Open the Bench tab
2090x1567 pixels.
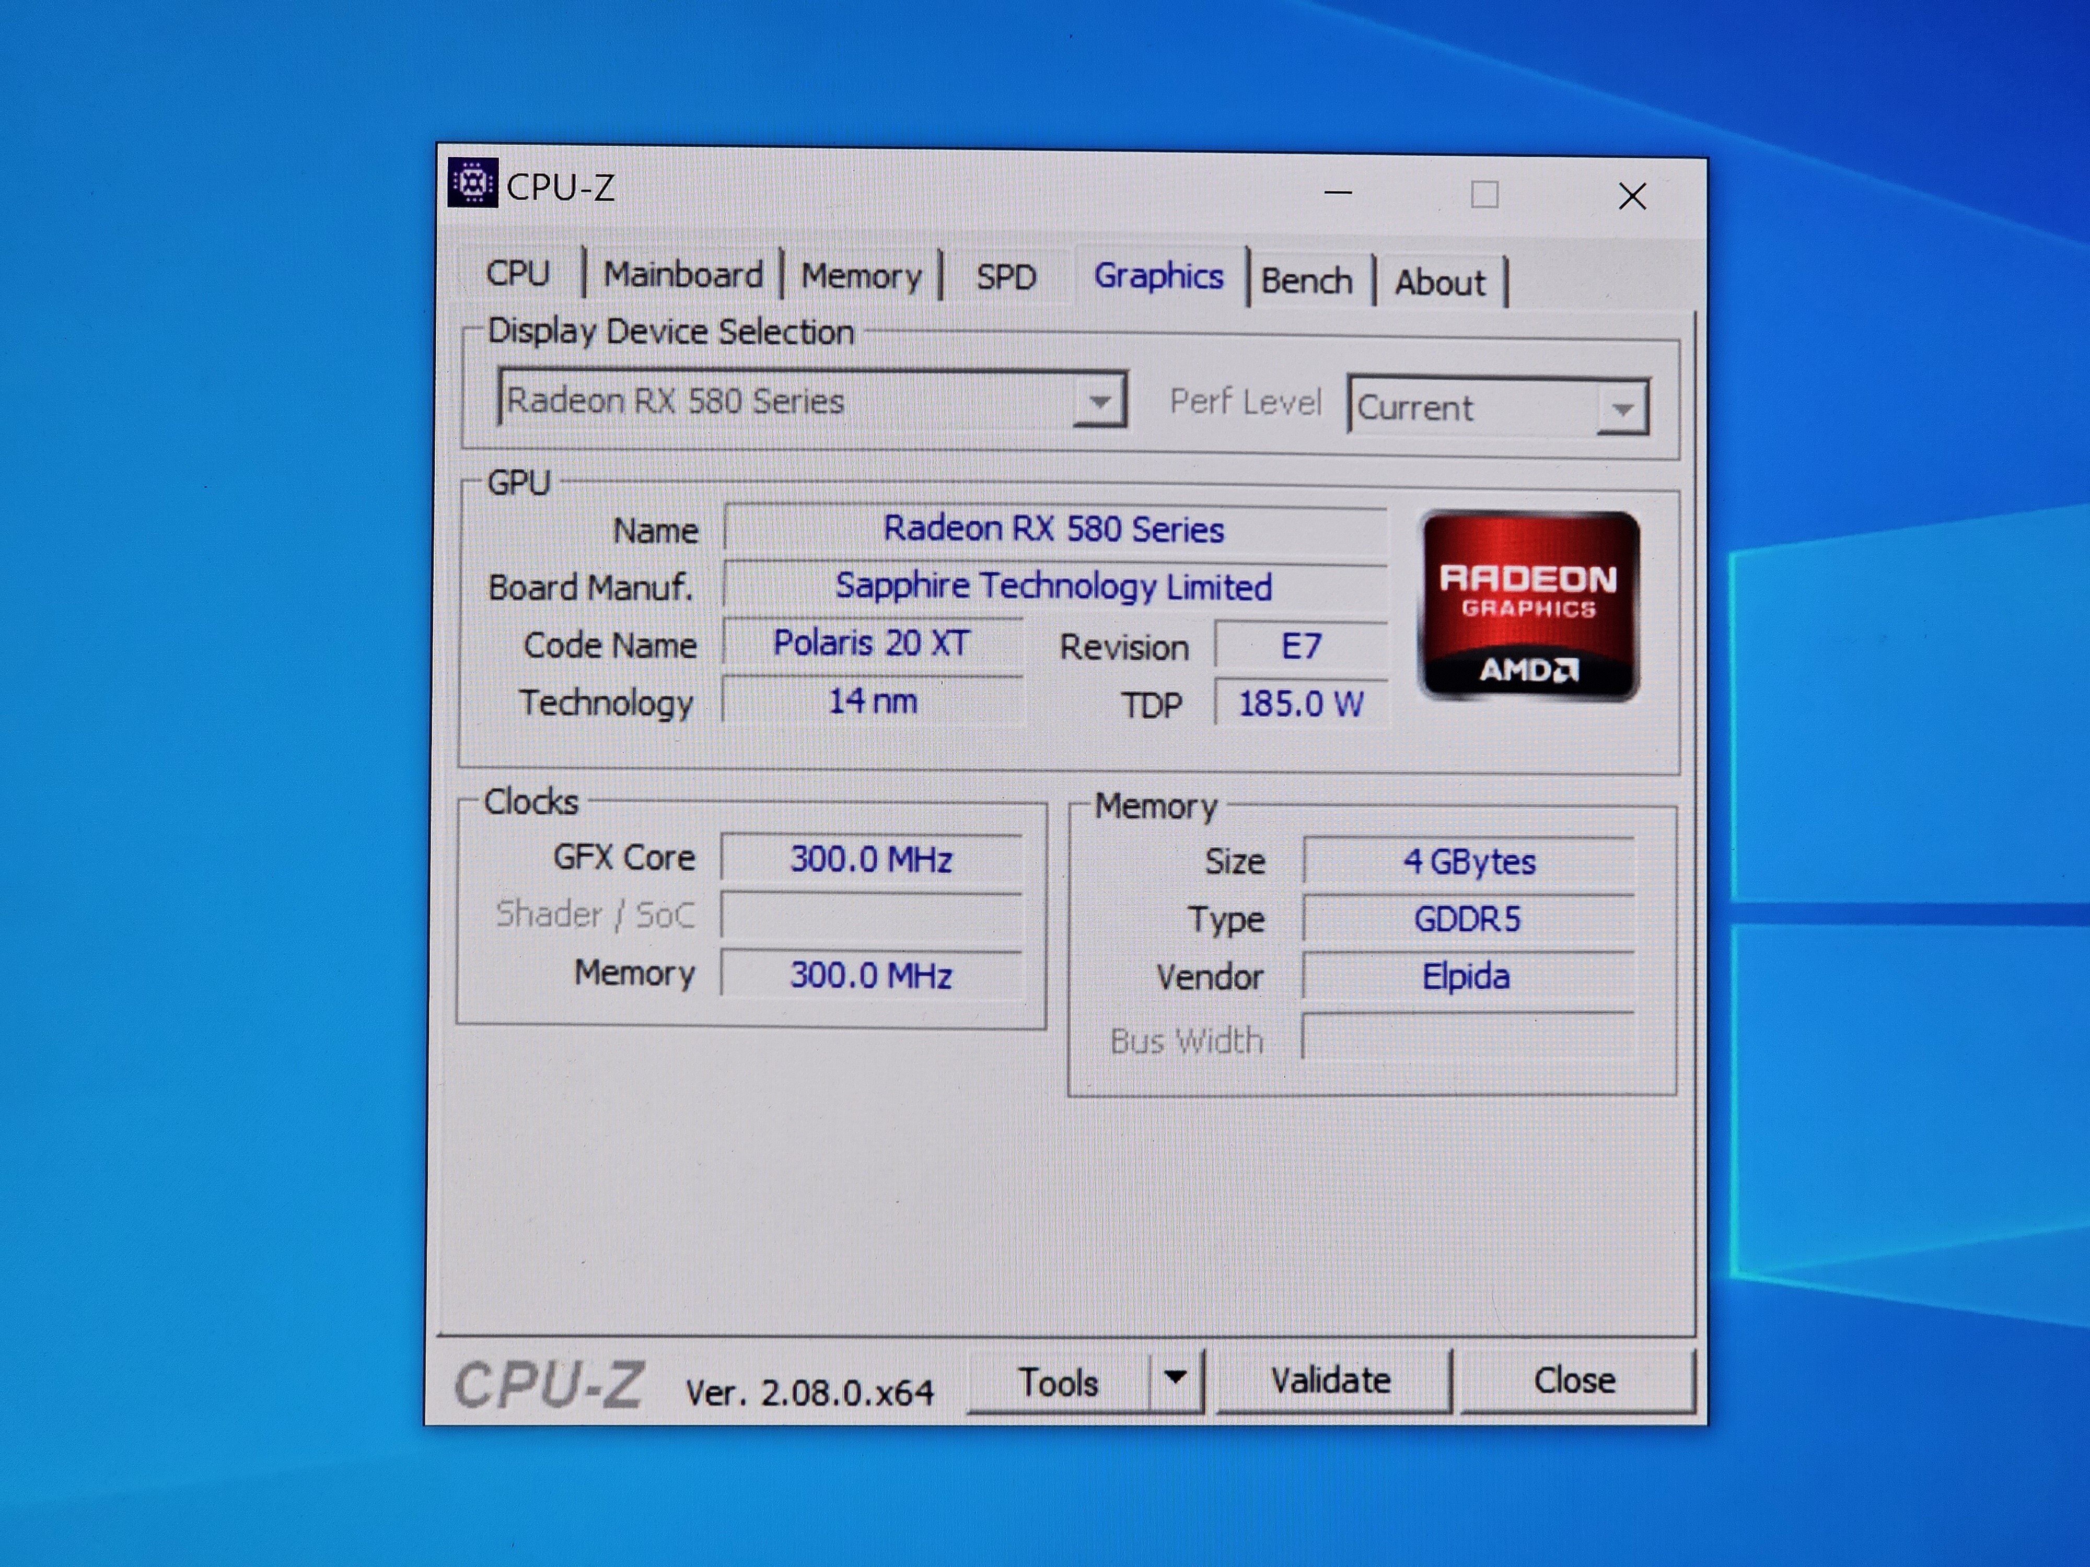click(1307, 280)
